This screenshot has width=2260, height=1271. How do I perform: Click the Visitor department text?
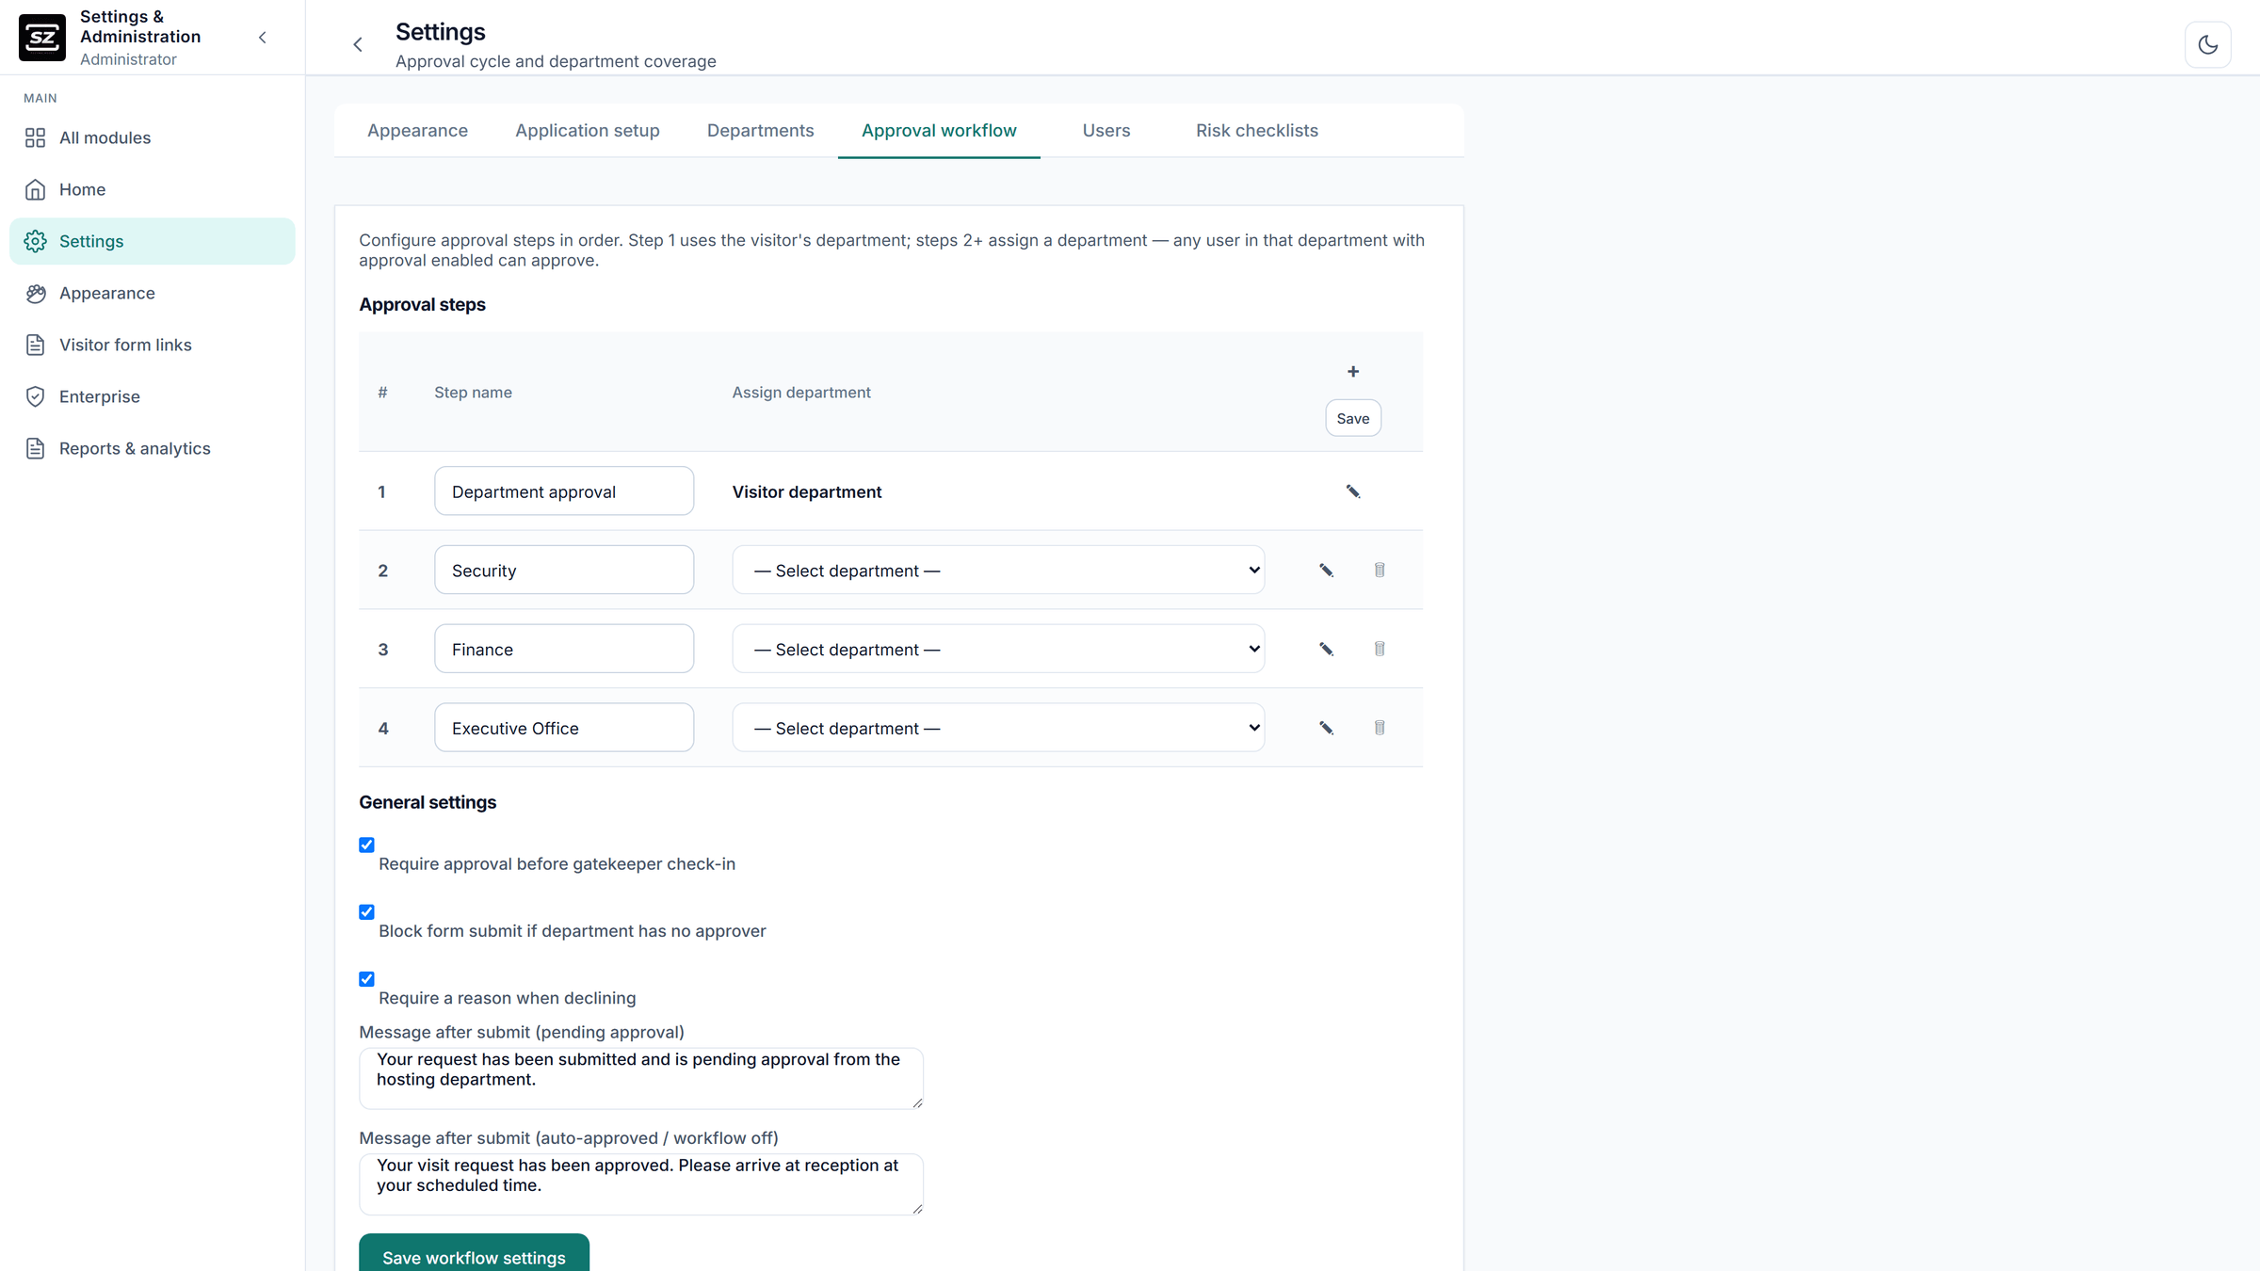tap(807, 491)
